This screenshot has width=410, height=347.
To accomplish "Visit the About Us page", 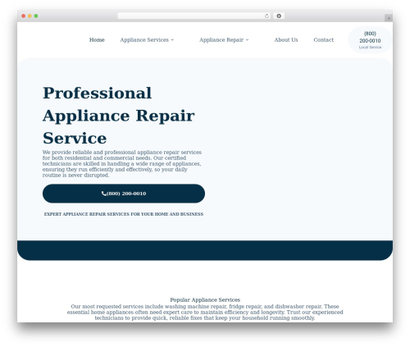I will pos(286,40).
